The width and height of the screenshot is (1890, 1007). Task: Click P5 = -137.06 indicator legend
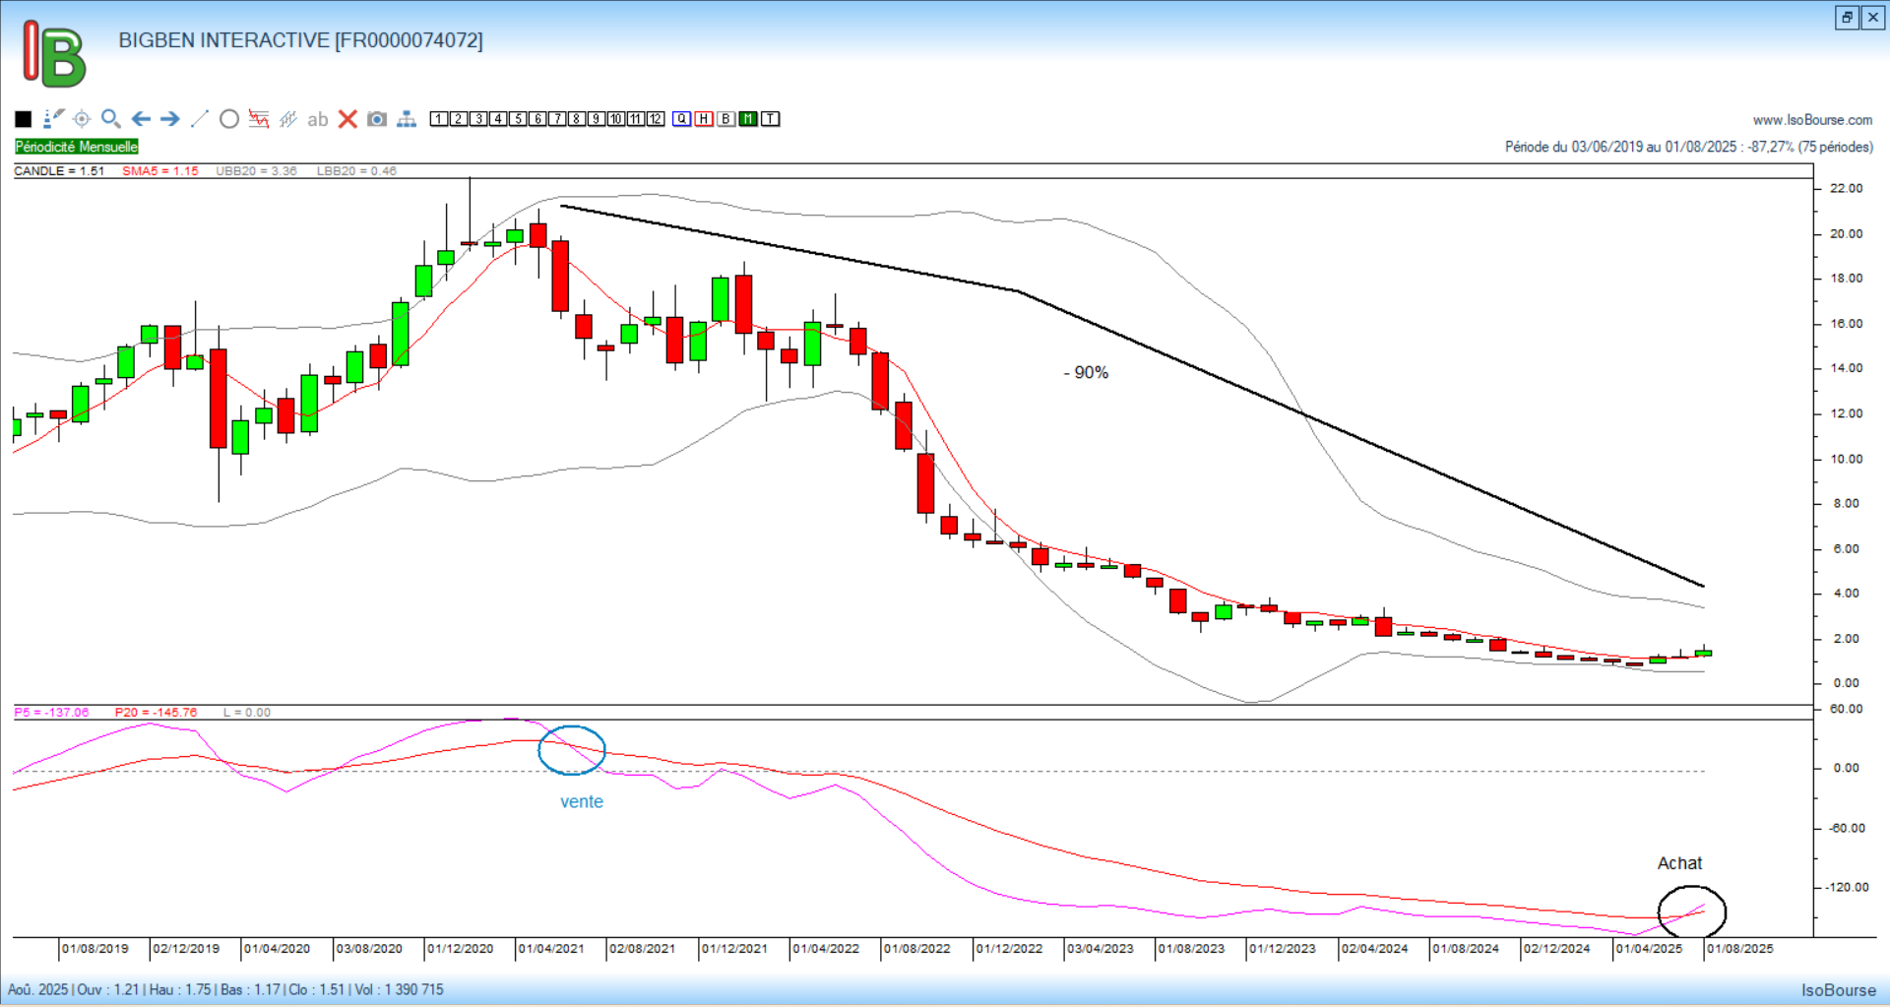[x=51, y=713]
